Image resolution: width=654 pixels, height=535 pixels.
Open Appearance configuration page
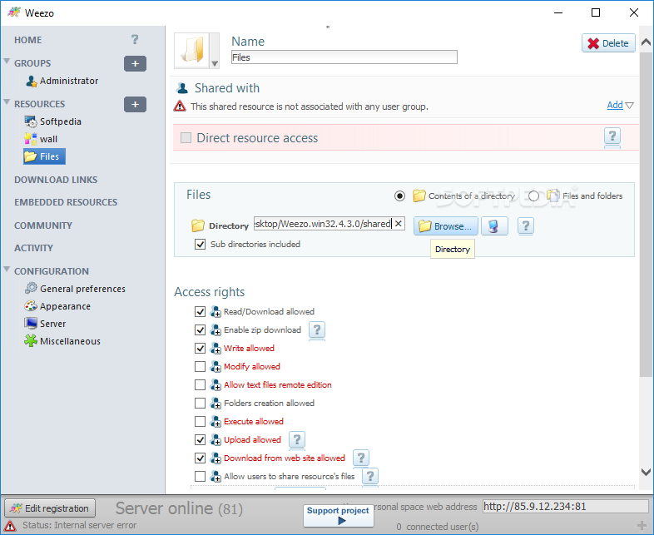pos(65,306)
